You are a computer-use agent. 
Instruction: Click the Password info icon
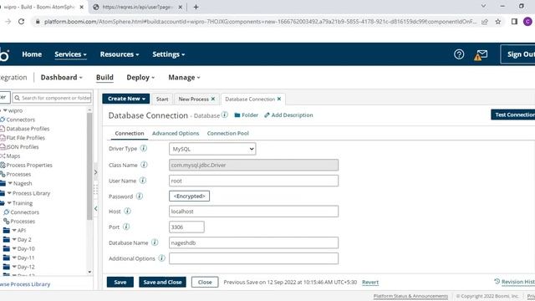click(x=140, y=196)
